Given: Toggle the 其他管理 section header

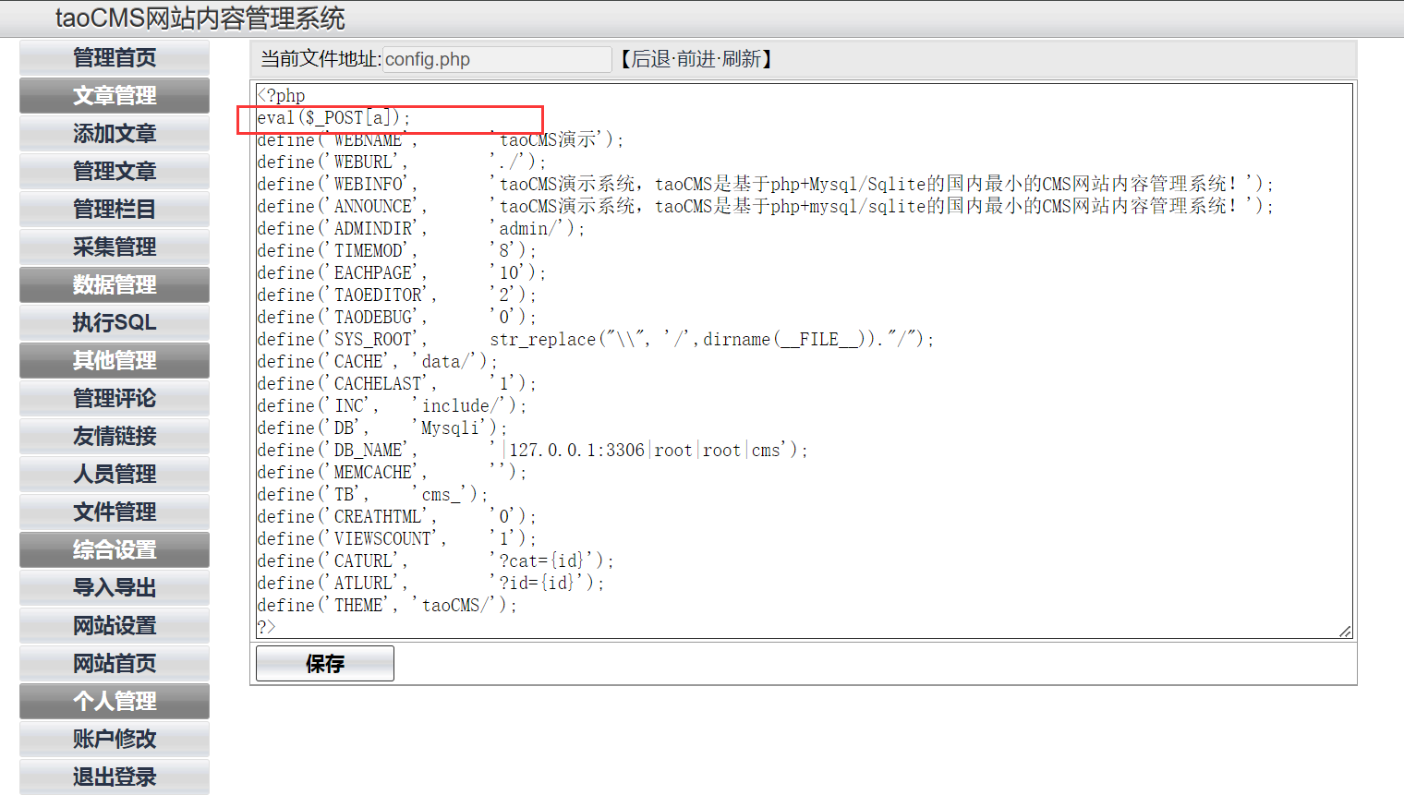Looking at the screenshot, I should coord(115,361).
